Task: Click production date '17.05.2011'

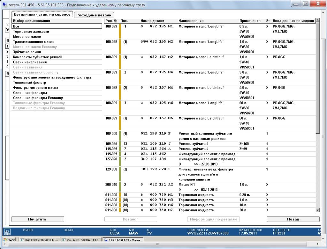Action: 247,233
